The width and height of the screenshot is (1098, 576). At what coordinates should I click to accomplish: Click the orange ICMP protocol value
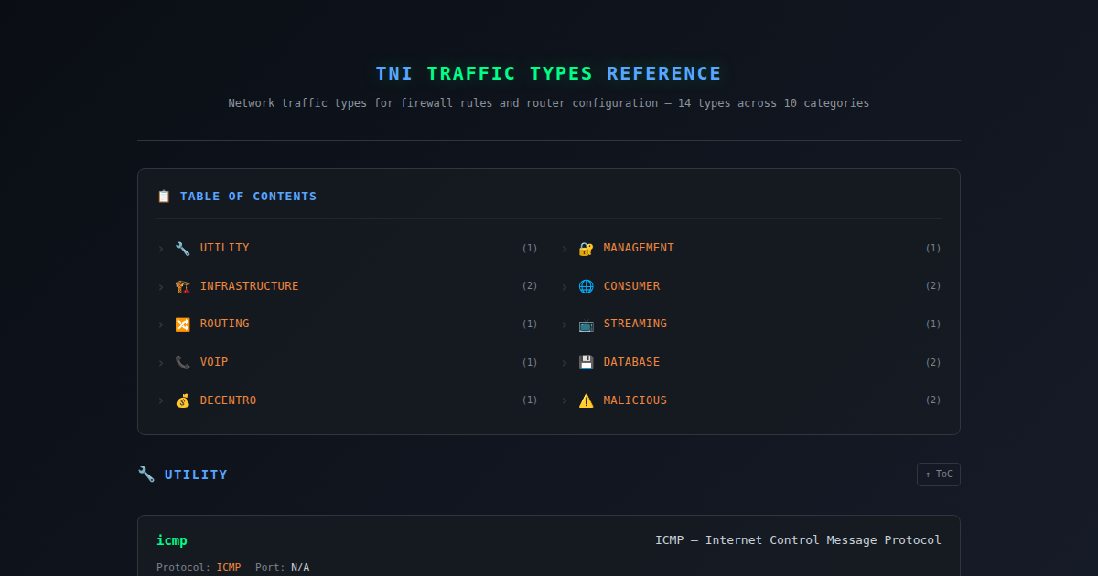pos(229,567)
